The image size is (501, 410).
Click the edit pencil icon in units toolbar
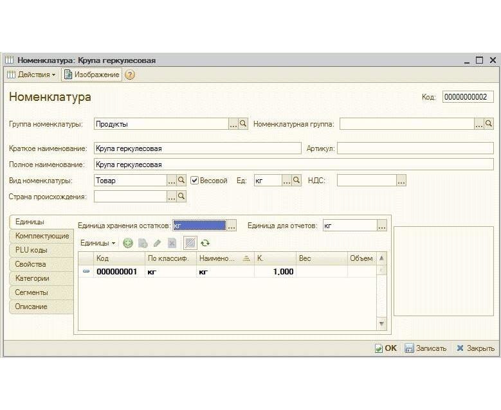157,243
